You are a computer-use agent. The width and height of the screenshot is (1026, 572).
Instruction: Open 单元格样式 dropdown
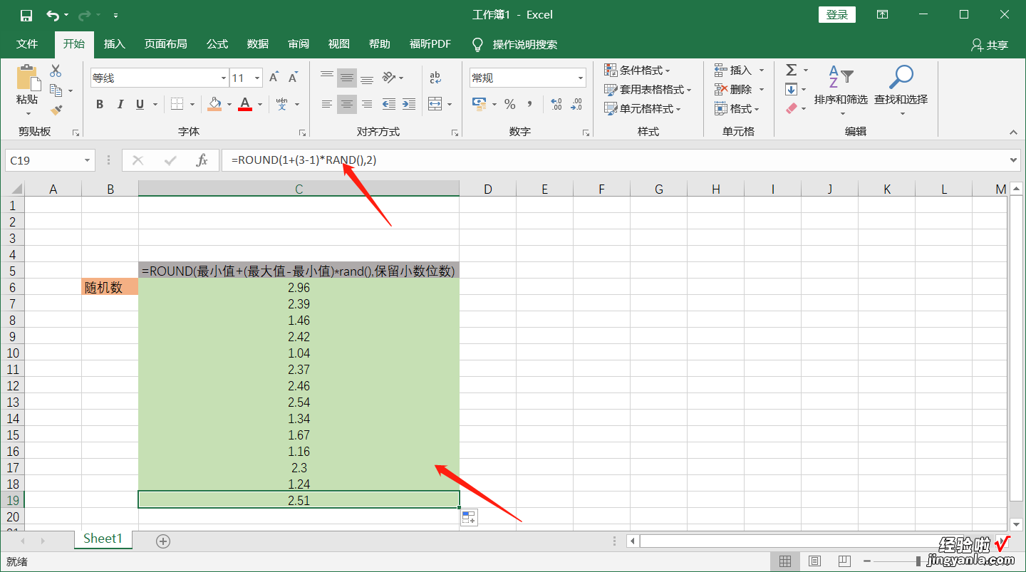[x=643, y=109]
